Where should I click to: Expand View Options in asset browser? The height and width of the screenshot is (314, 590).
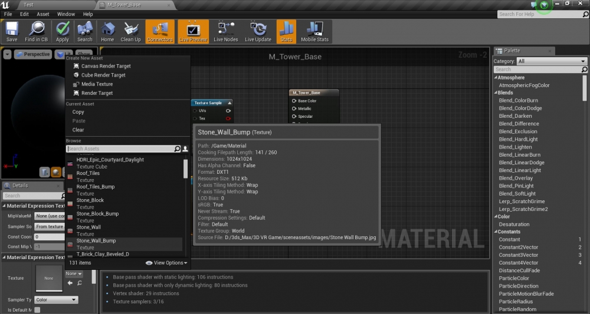pos(166,263)
